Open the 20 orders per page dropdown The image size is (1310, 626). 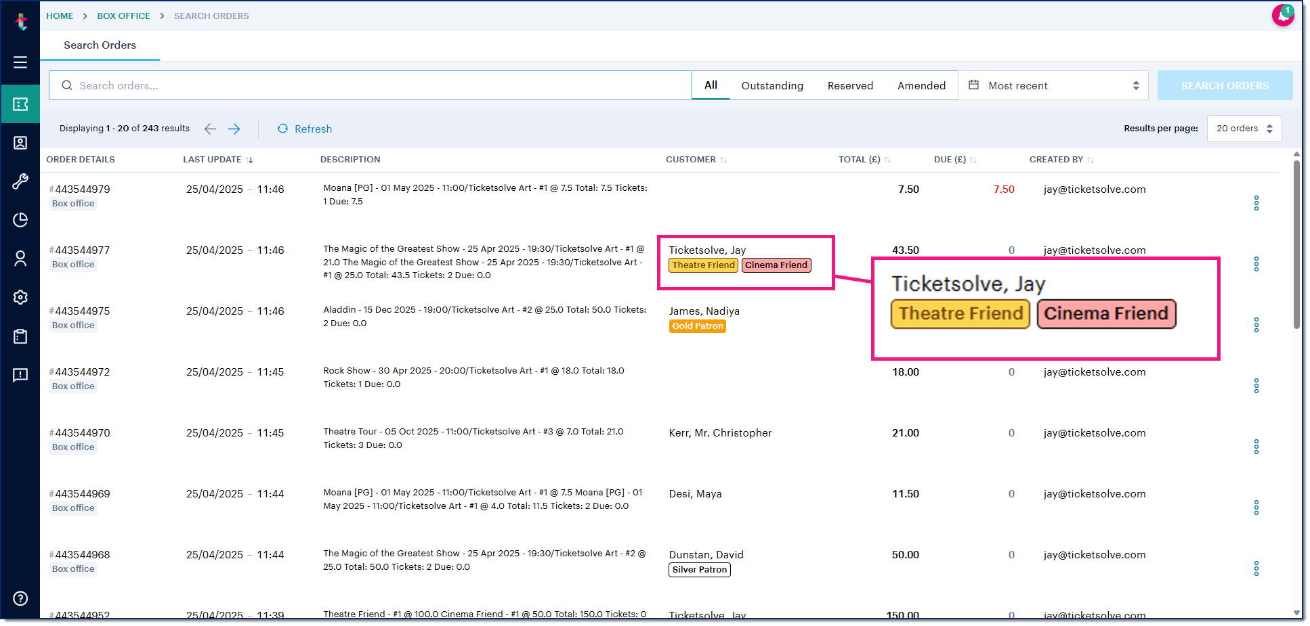[x=1244, y=129]
